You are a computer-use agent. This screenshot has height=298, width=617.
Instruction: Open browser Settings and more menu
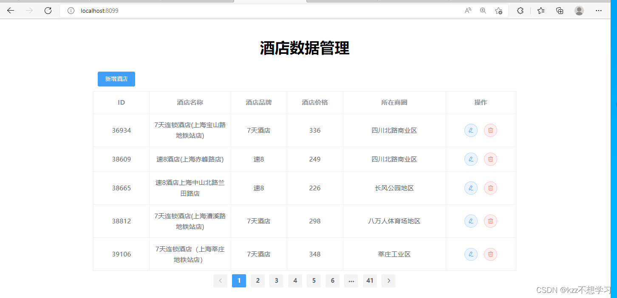[599, 11]
